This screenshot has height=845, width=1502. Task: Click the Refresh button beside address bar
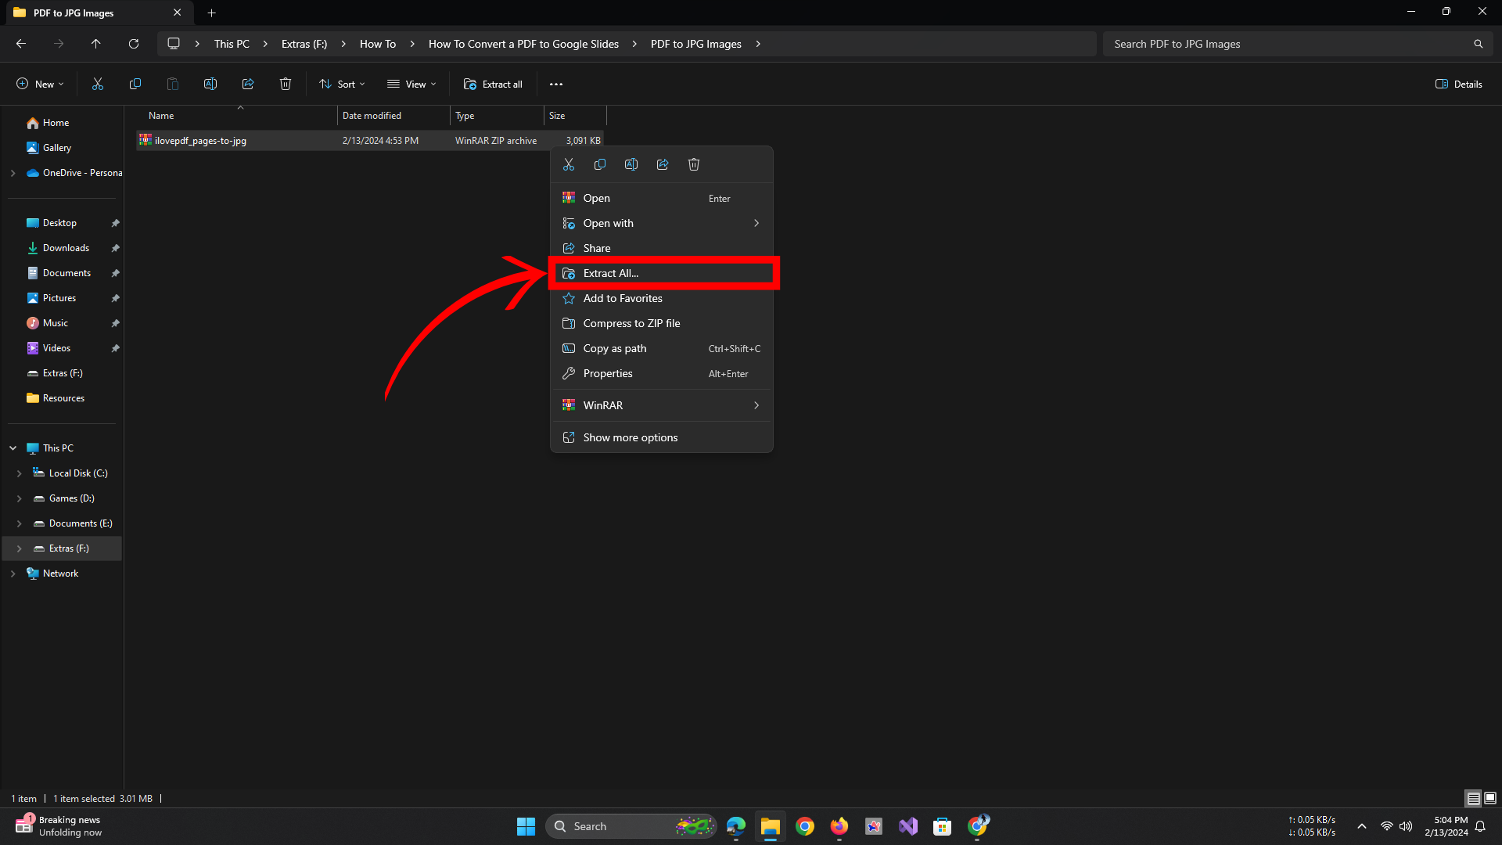click(134, 44)
